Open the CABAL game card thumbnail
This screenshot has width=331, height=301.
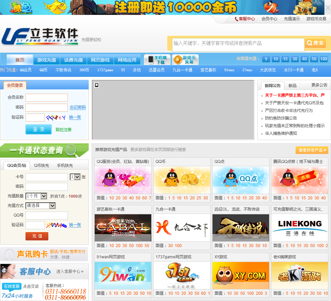[123, 228]
